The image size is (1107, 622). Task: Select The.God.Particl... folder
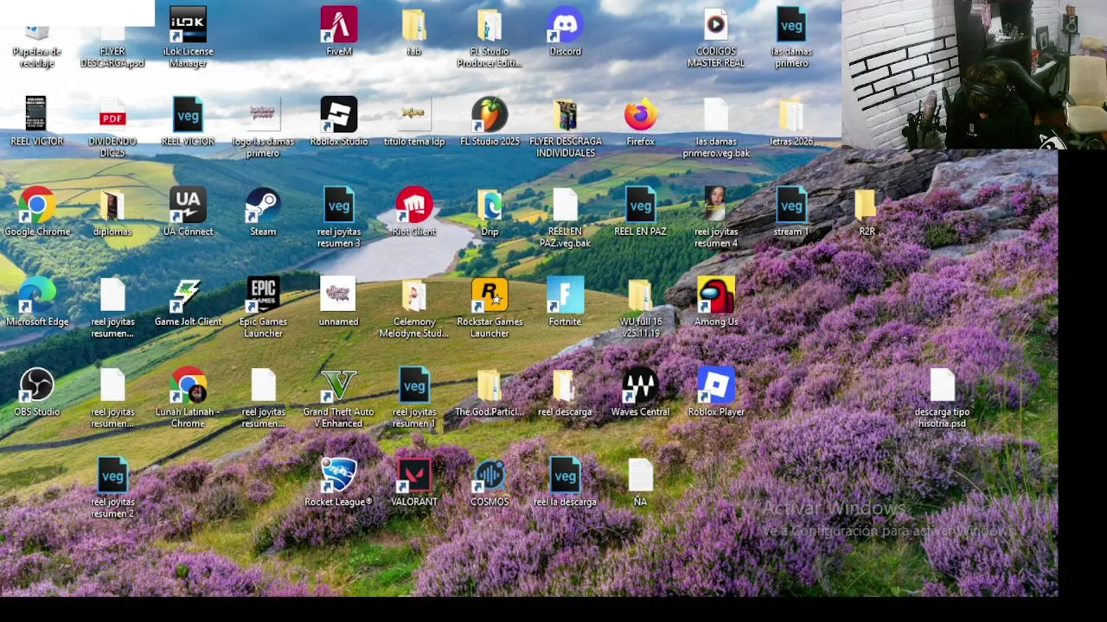point(490,385)
